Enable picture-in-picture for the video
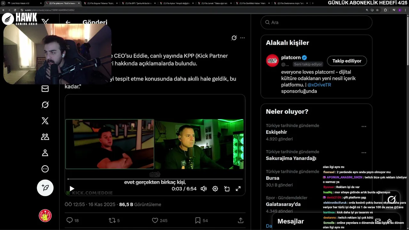The width and height of the screenshot is (409, 230). (x=227, y=189)
